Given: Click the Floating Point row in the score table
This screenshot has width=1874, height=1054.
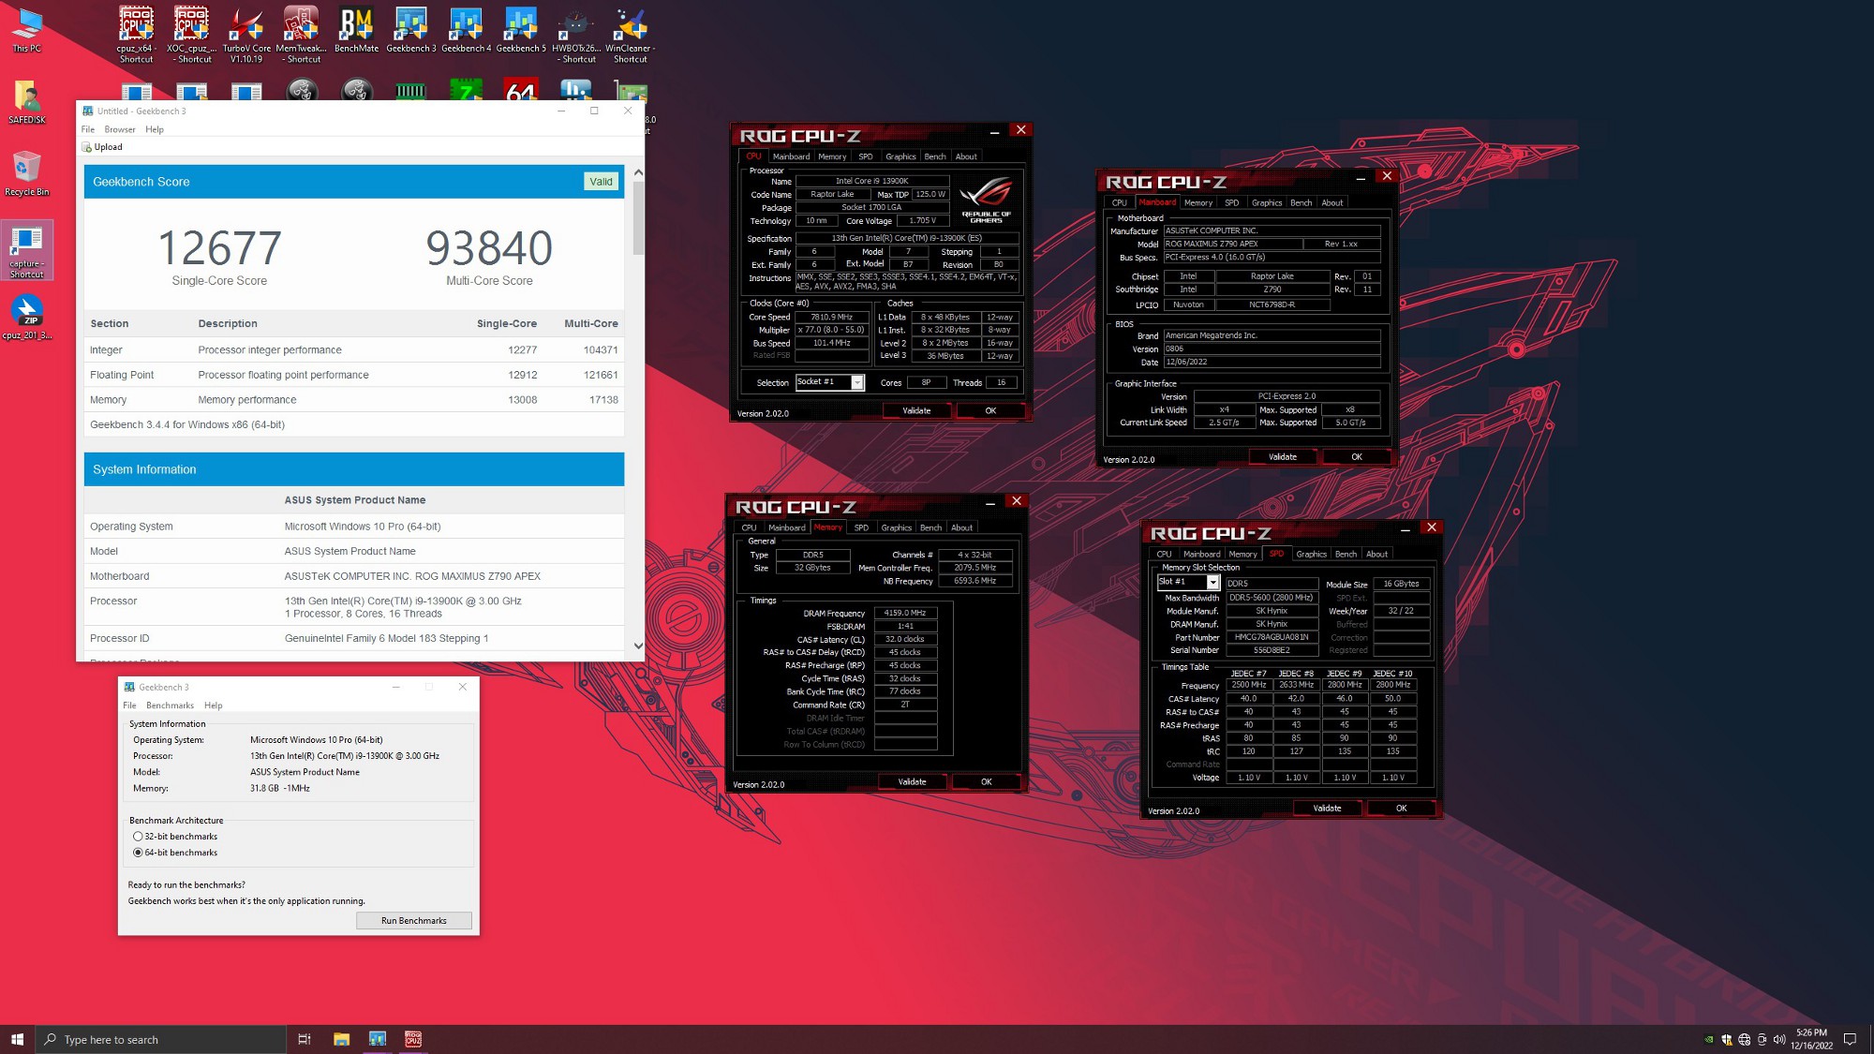Looking at the screenshot, I should tap(354, 375).
